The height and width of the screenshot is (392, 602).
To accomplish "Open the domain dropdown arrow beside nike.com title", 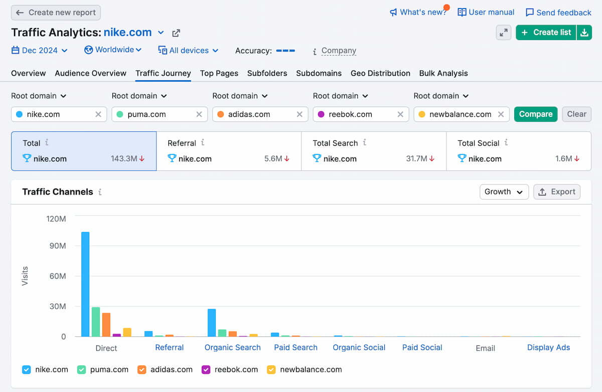I will (x=161, y=33).
